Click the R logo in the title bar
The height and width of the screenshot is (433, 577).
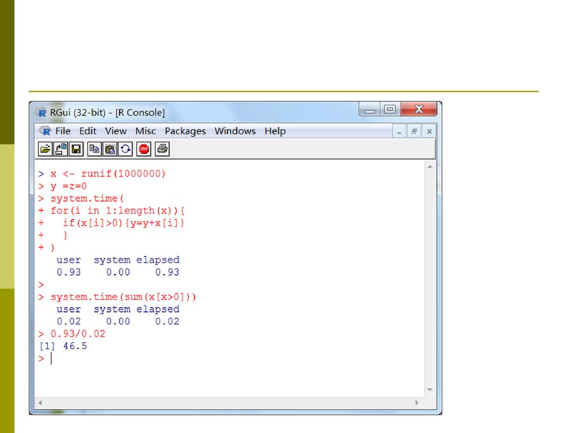point(41,112)
